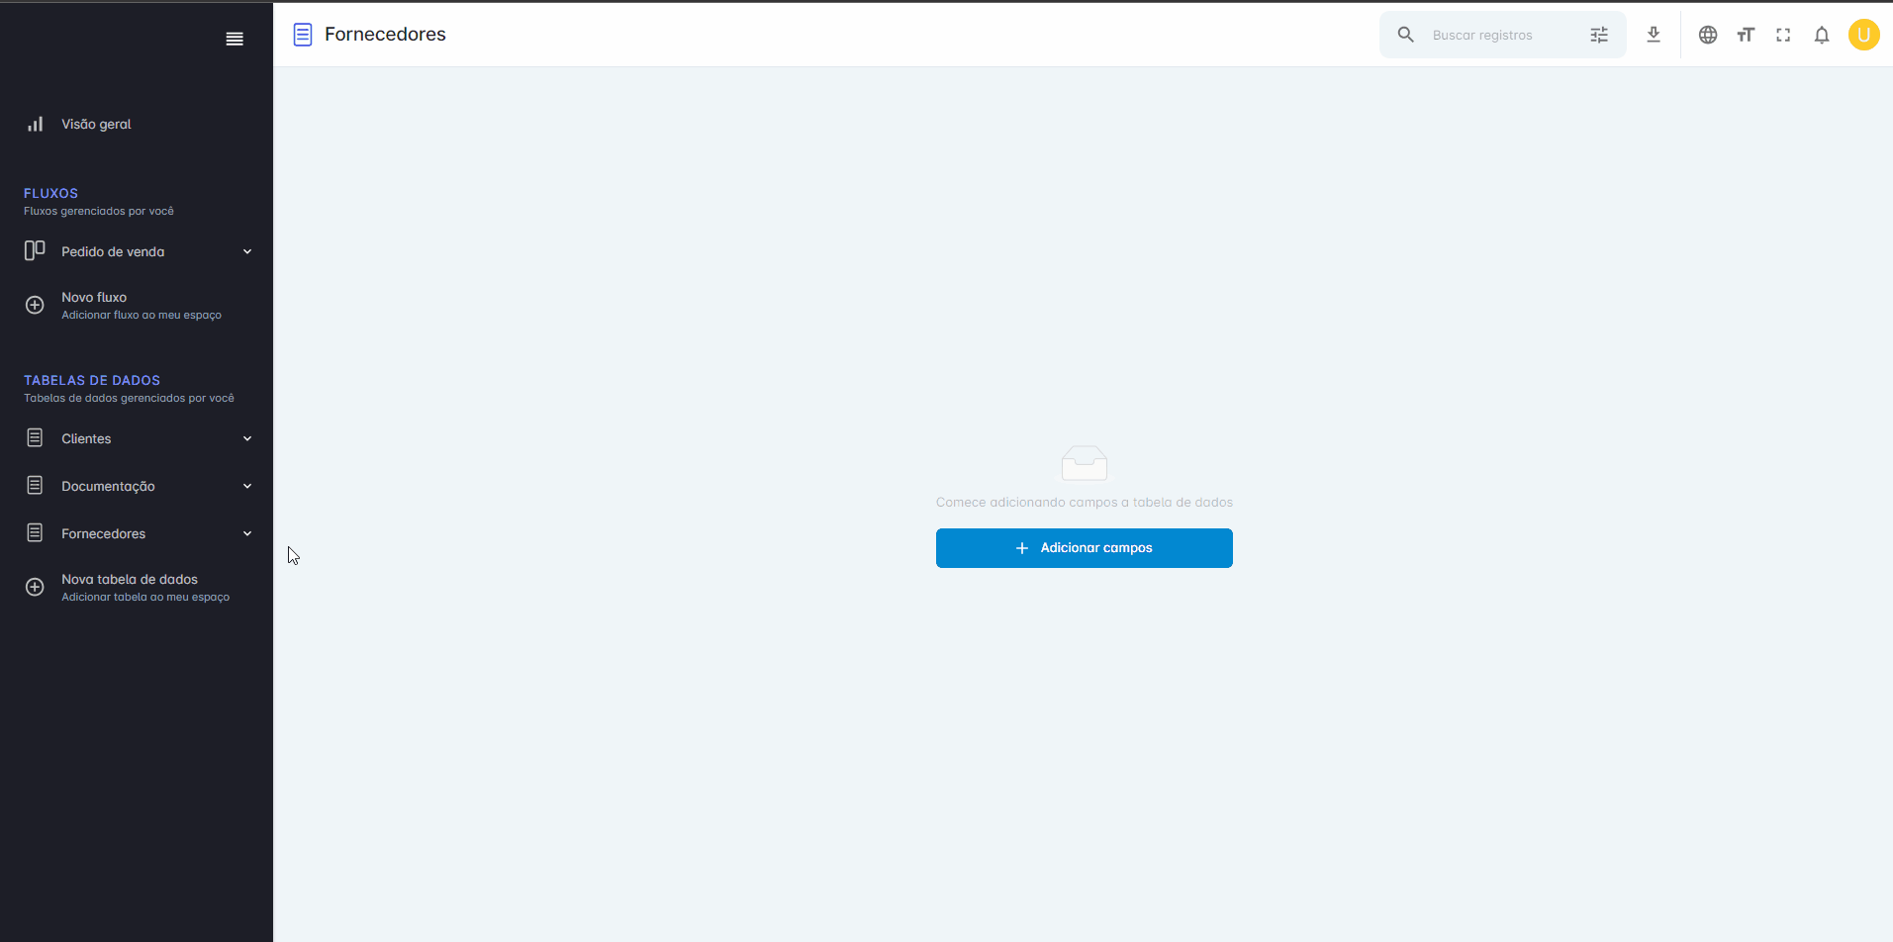Expand the Pedido de venda chevron
The height and width of the screenshot is (942, 1893).
click(x=247, y=251)
